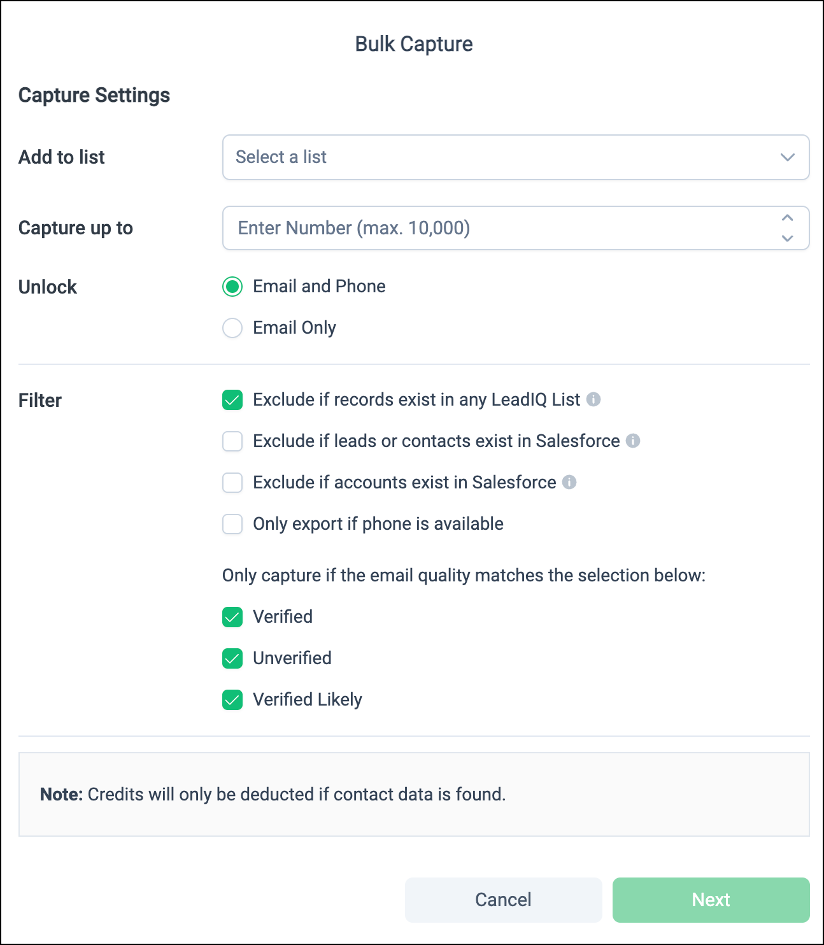The width and height of the screenshot is (824, 945).
Task: Decrease the Capture up to number
Action: pyautogui.click(x=788, y=238)
